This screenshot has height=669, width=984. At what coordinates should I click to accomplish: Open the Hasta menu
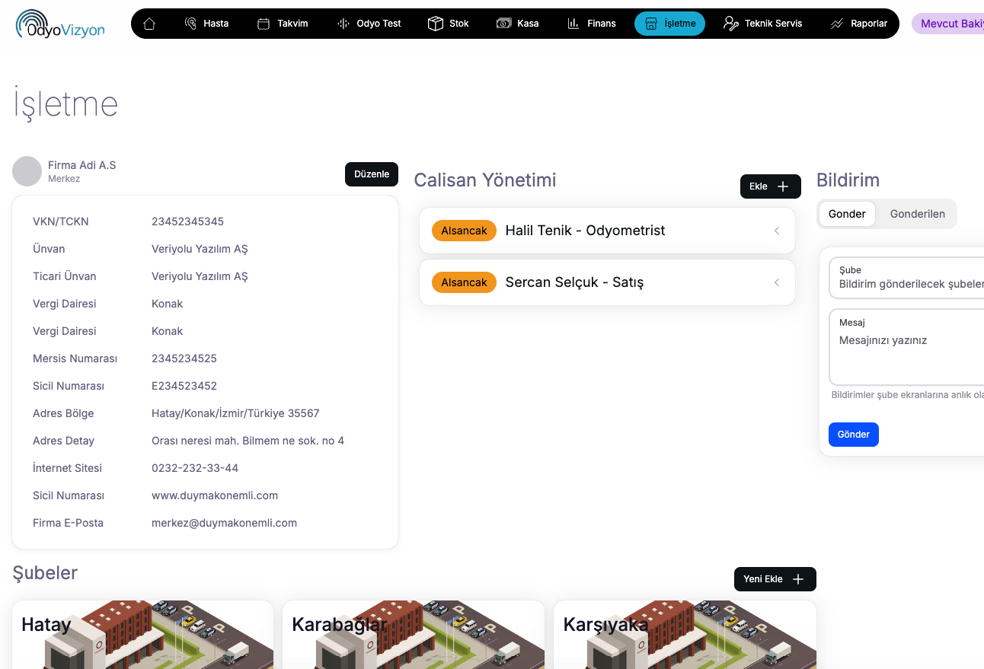click(x=206, y=24)
